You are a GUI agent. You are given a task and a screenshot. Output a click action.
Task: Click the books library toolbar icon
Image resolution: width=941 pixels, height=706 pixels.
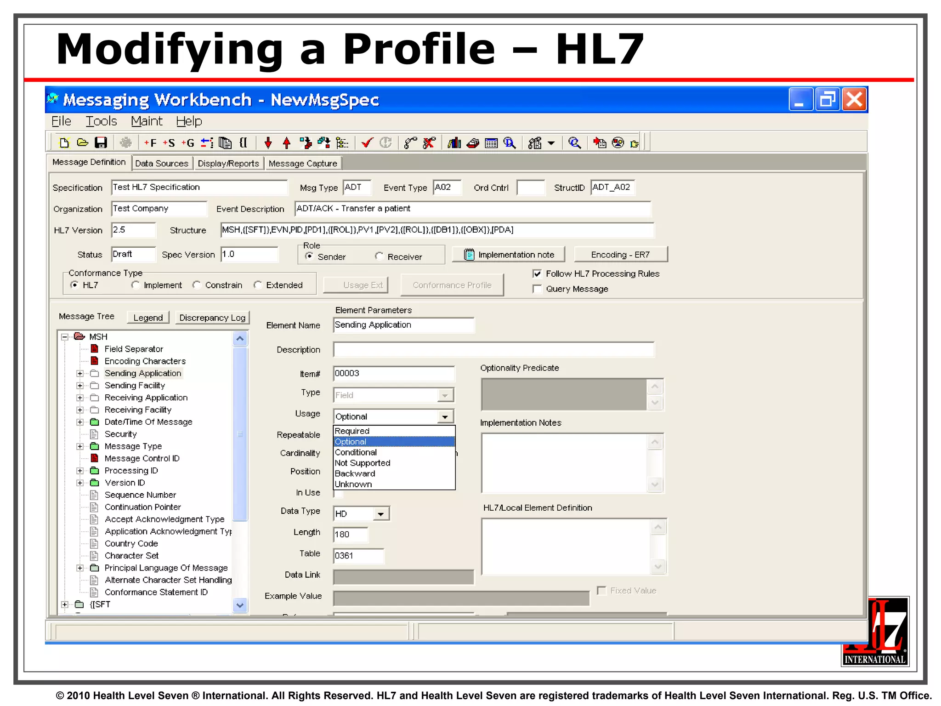click(x=454, y=143)
